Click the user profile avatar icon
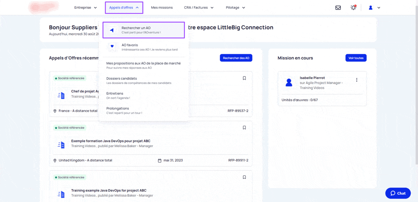The image size is (418, 202). (x=371, y=8)
